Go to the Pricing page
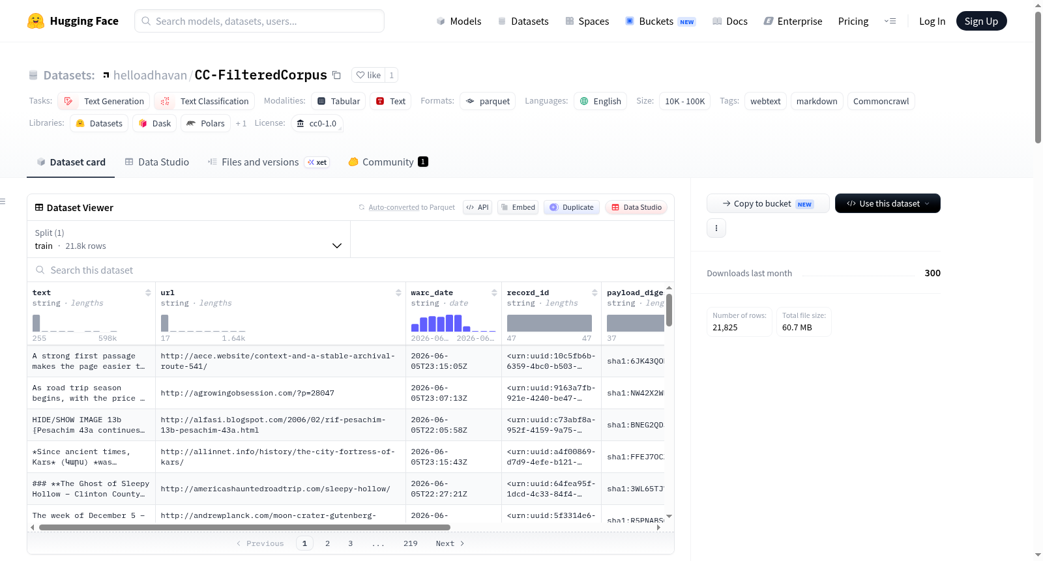This screenshot has height=561, width=1043. click(853, 21)
